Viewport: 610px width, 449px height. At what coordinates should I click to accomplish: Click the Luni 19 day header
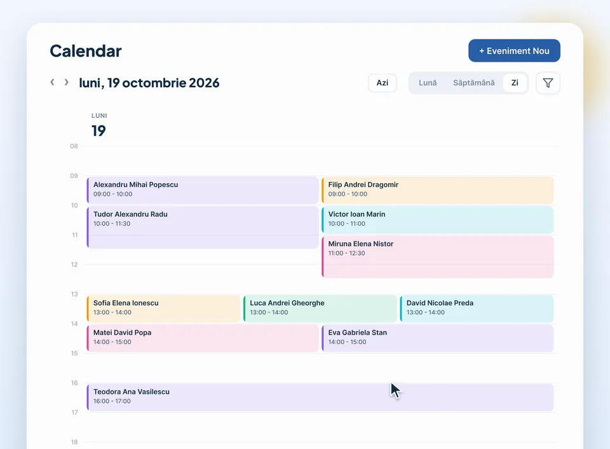tap(99, 125)
